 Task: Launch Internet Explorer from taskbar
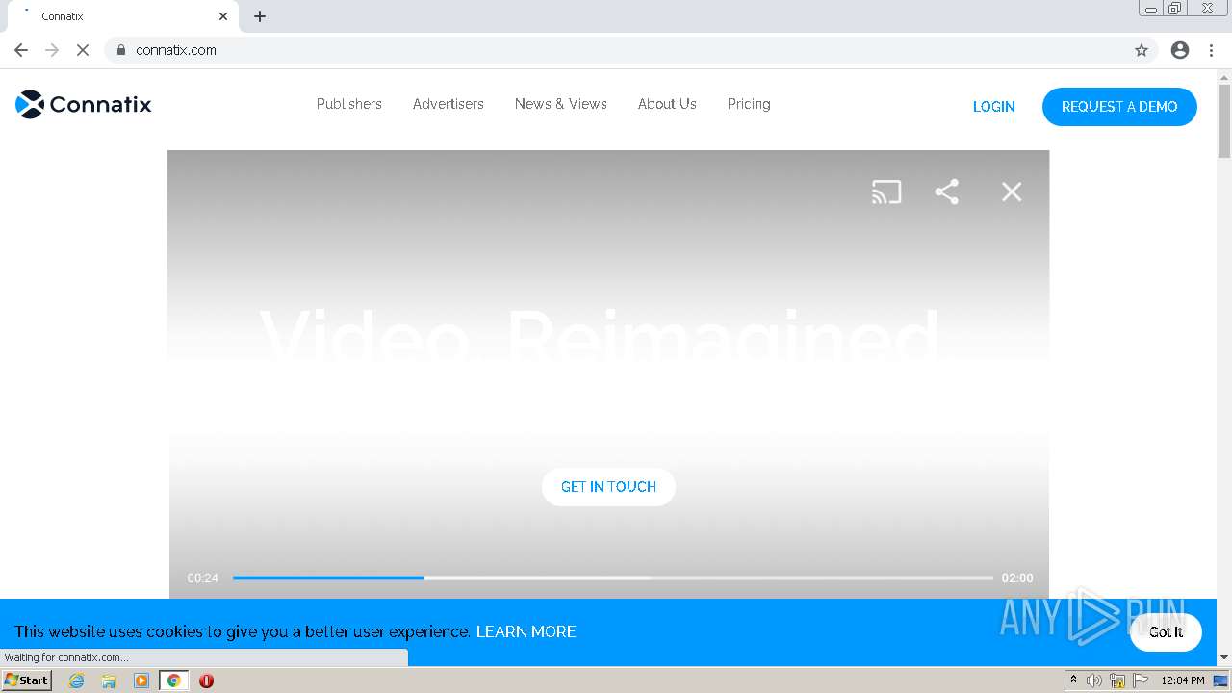pos(77,680)
